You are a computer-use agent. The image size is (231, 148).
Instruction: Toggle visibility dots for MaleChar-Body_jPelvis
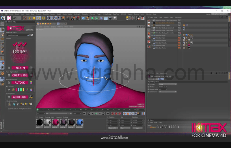coord(181,25)
